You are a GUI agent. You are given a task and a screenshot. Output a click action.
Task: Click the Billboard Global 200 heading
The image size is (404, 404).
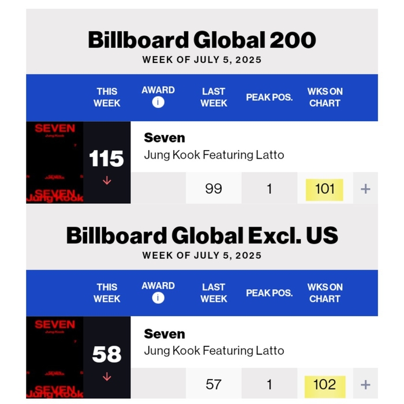[x=202, y=40]
